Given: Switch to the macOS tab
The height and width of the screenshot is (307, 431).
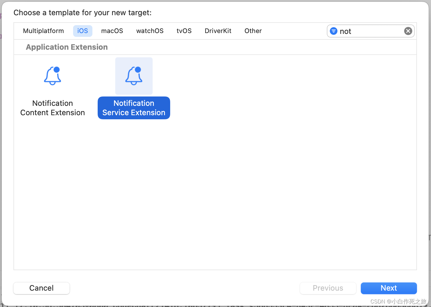Looking at the screenshot, I should [x=112, y=31].
